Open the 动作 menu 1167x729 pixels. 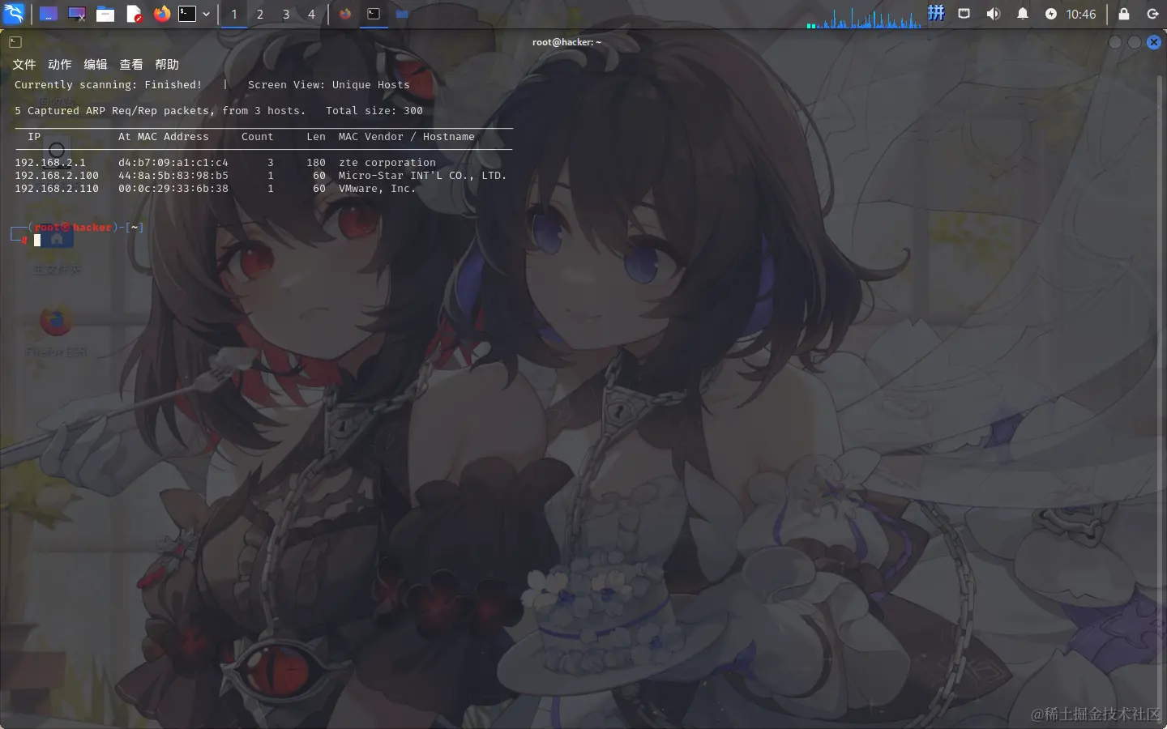[60, 64]
